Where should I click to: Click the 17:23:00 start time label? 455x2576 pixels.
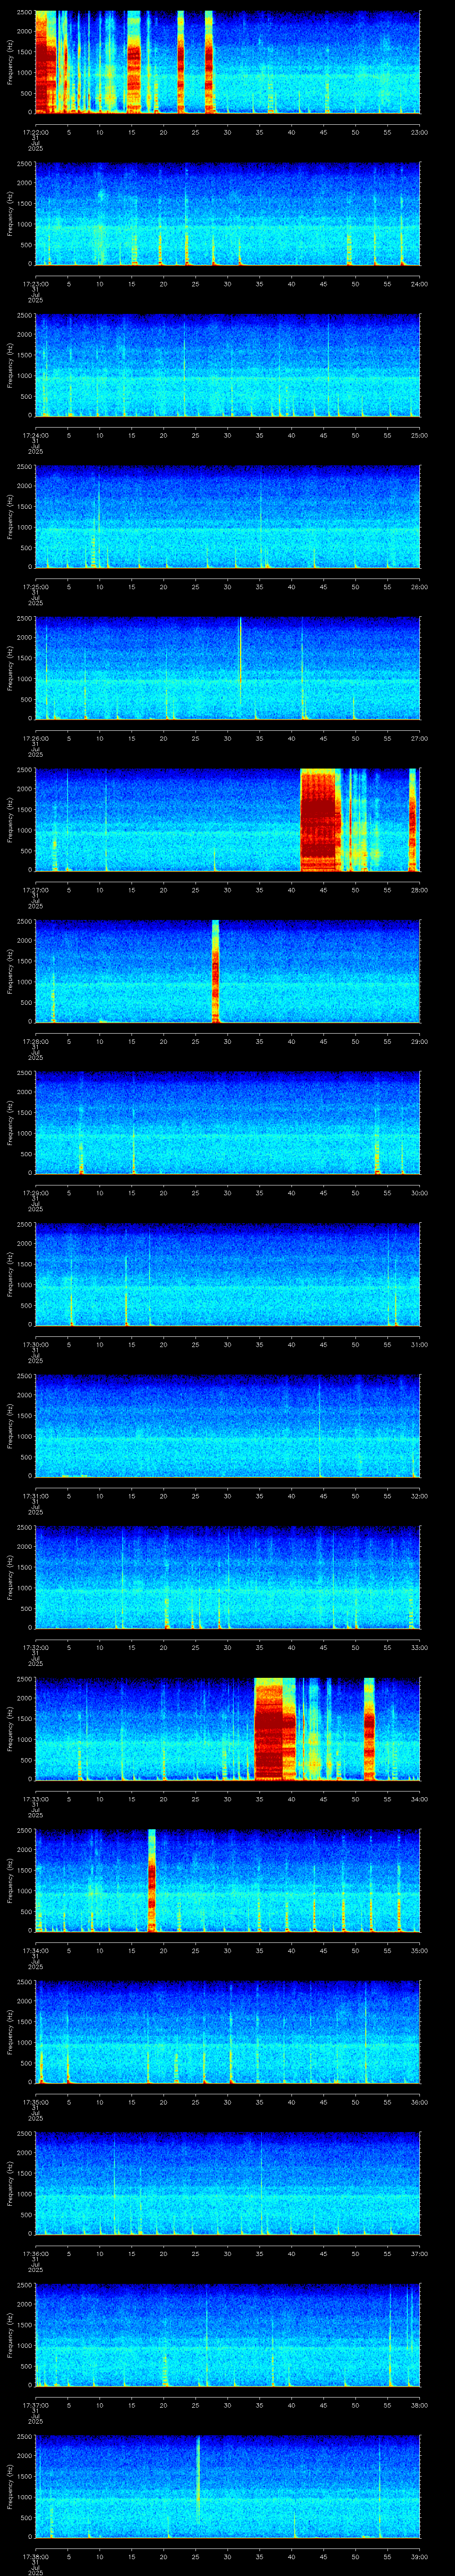click(x=35, y=284)
